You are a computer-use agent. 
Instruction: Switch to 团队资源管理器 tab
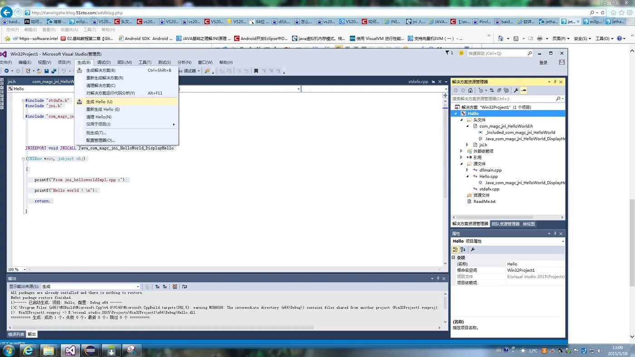click(505, 224)
